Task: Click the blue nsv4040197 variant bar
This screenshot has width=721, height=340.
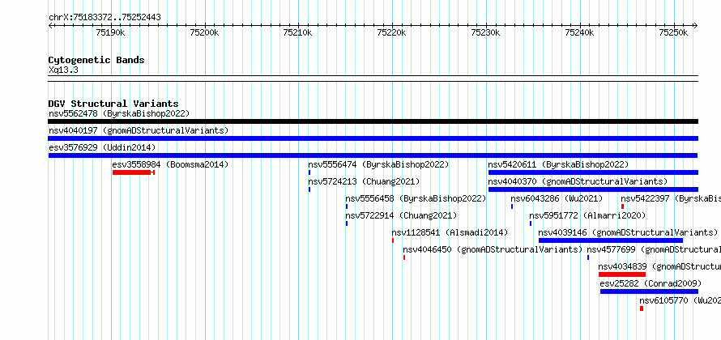Action: point(373,138)
